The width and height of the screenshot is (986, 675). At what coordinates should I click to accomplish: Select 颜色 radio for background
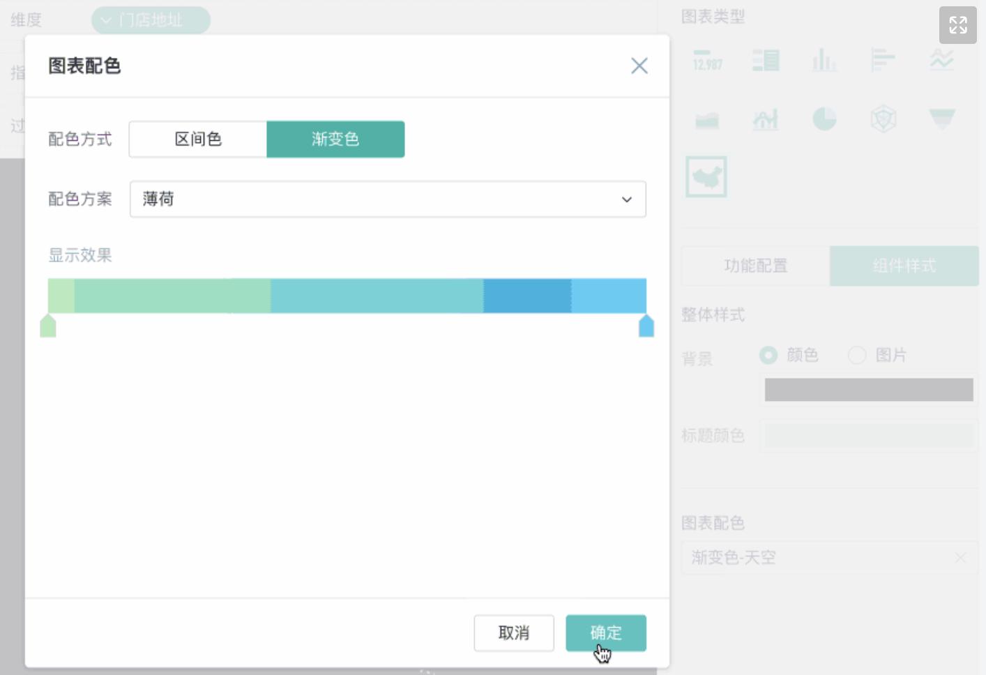point(768,355)
